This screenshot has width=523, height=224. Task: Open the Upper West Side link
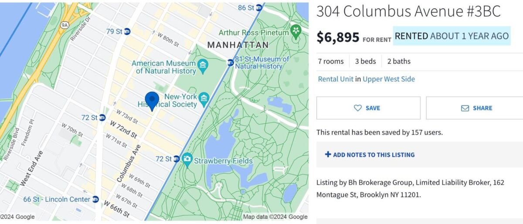click(x=389, y=79)
